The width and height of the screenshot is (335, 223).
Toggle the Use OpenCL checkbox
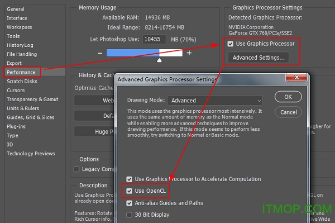(x=129, y=191)
